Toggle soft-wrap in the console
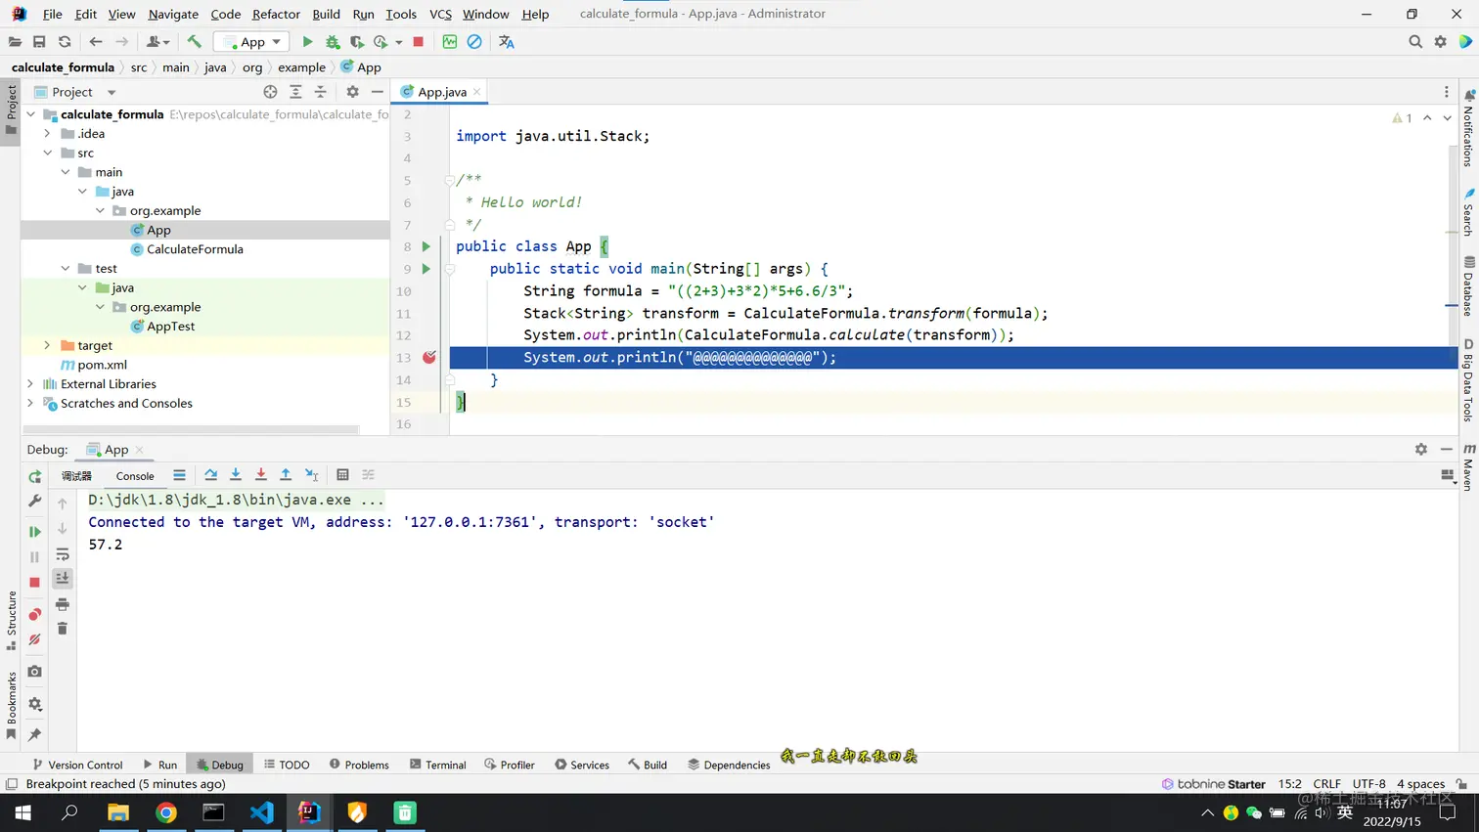Image resolution: width=1479 pixels, height=832 pixels. pos(63,554)
